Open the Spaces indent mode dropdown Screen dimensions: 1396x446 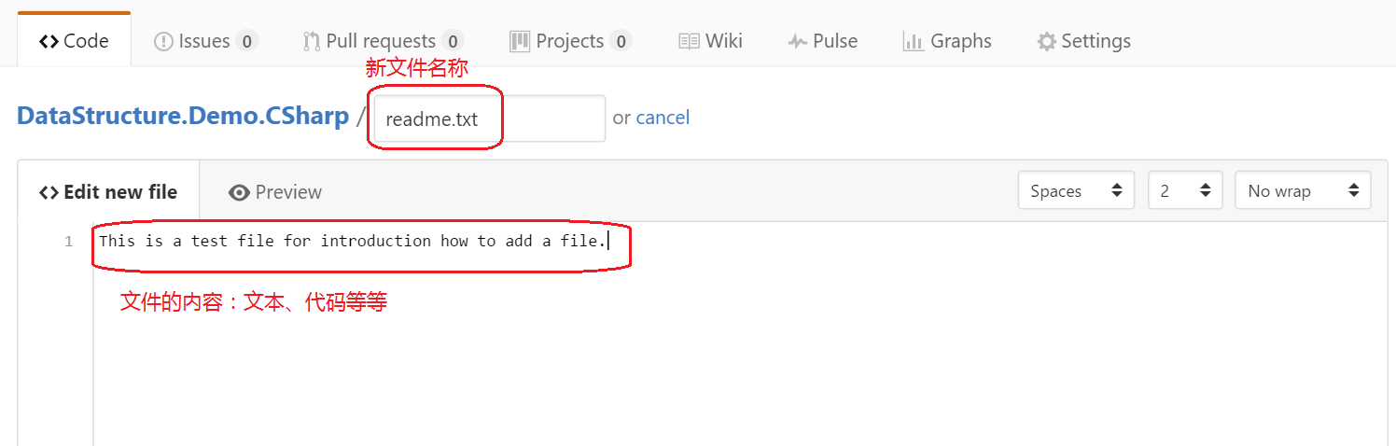pyautogui.click(x=1076, y=190)
